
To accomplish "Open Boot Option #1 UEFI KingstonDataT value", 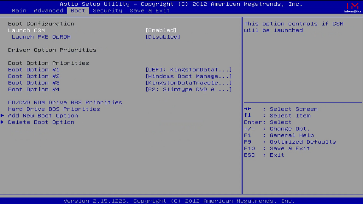I will click(x=189, y=70).
